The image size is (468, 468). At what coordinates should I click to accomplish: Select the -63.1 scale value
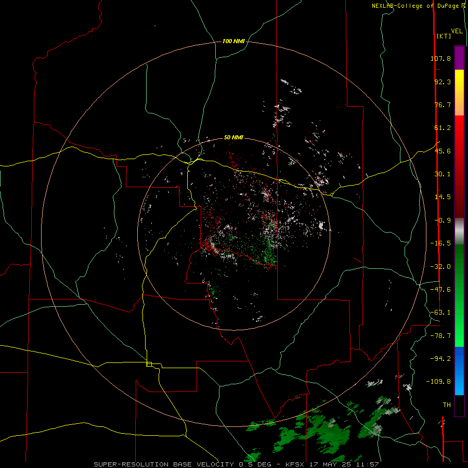[x=440, y=313]
